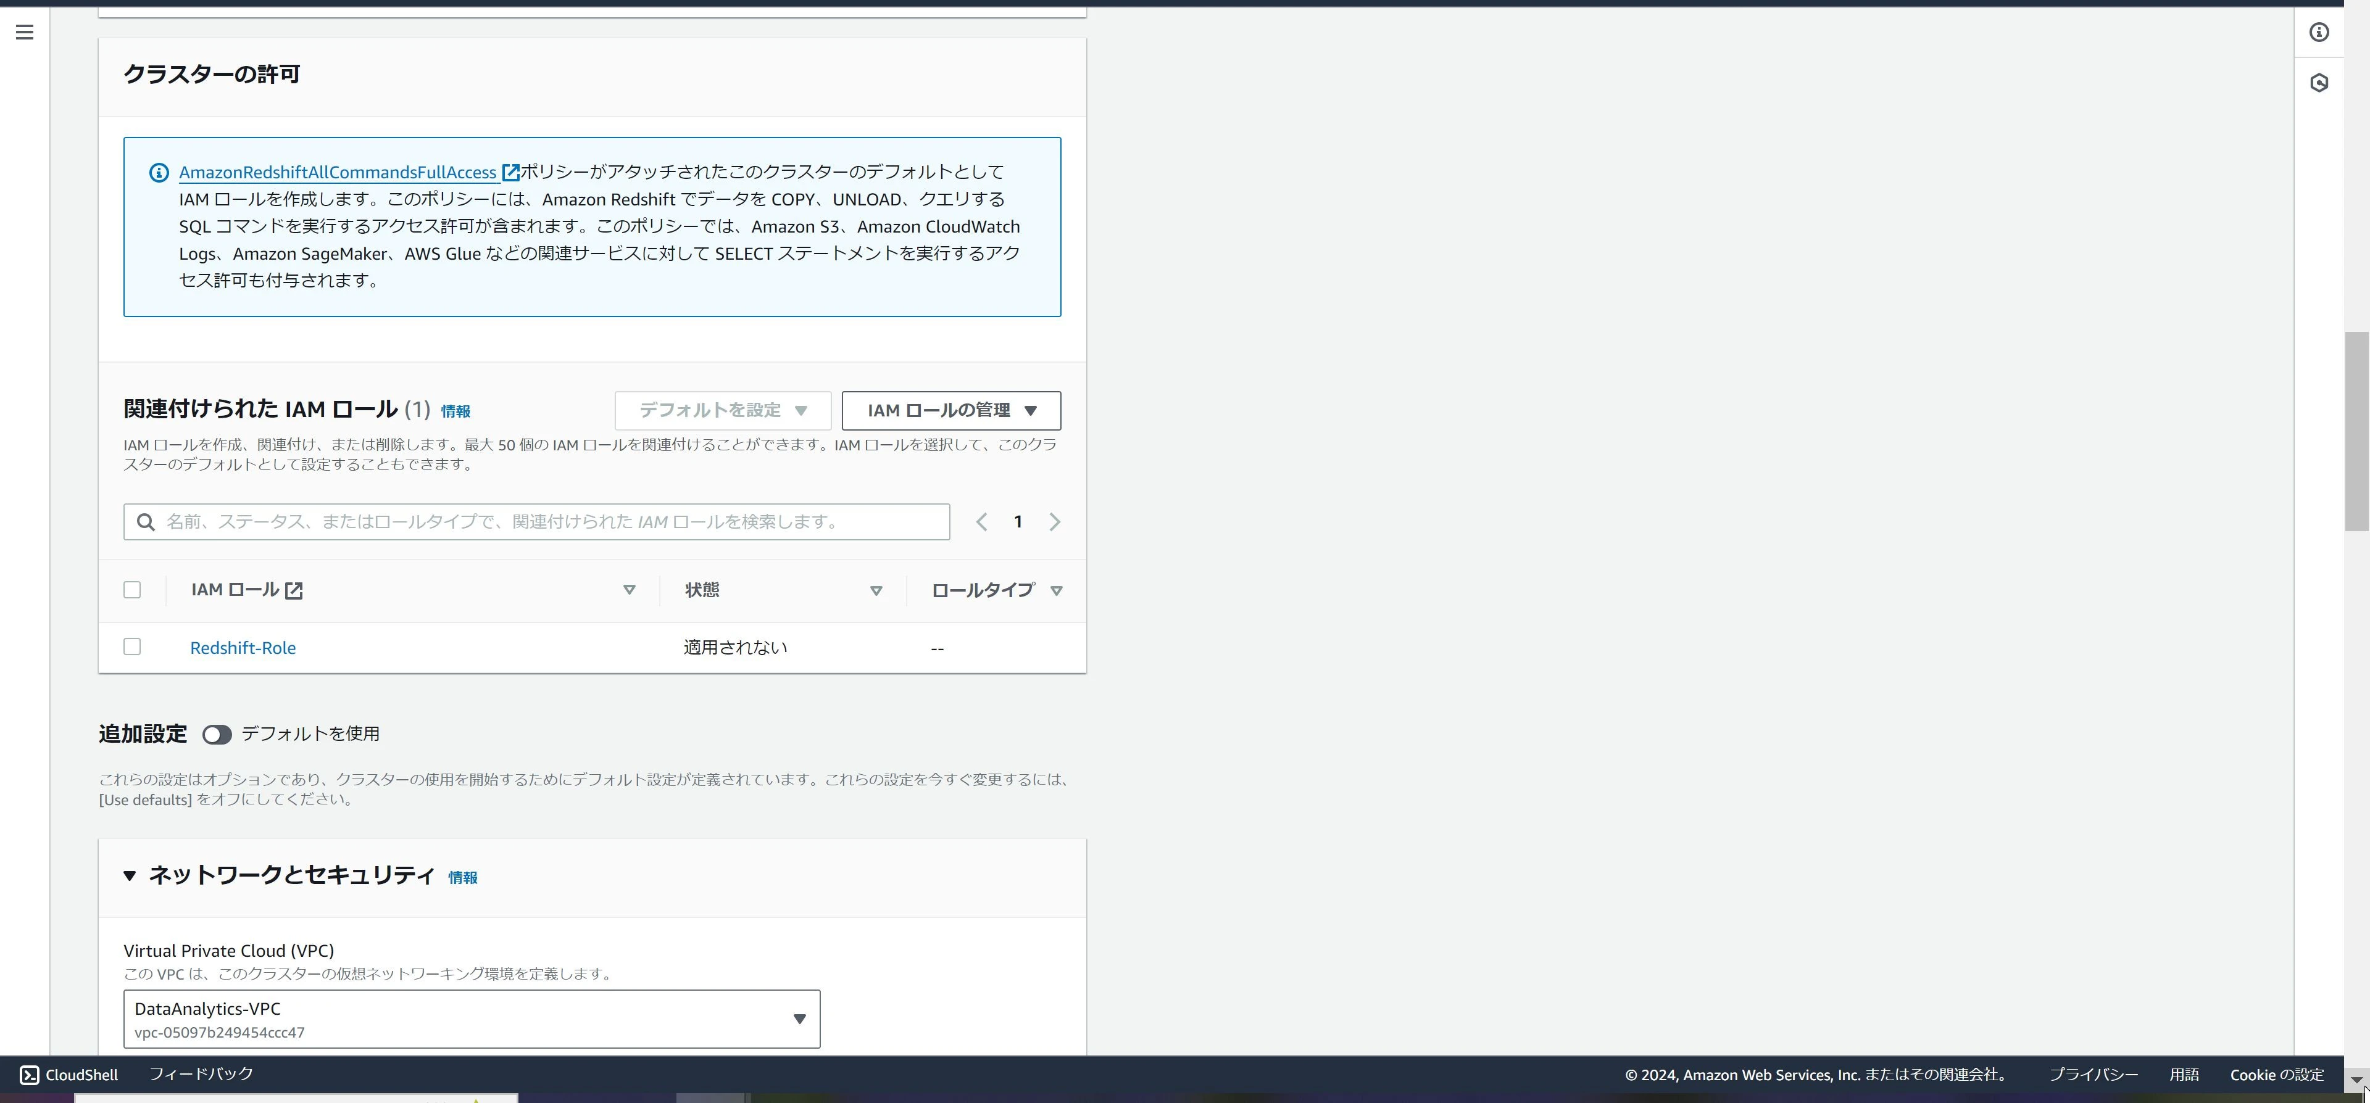Go to the next page of IAM roles
The image size is (2370, 1103).
pyautogui.click(x=1054, y=522)
